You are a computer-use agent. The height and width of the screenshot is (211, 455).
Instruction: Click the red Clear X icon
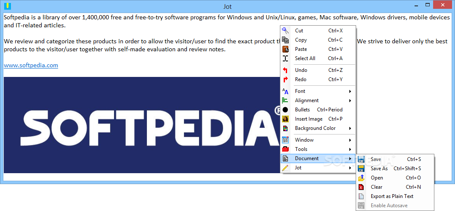(361, 187)
